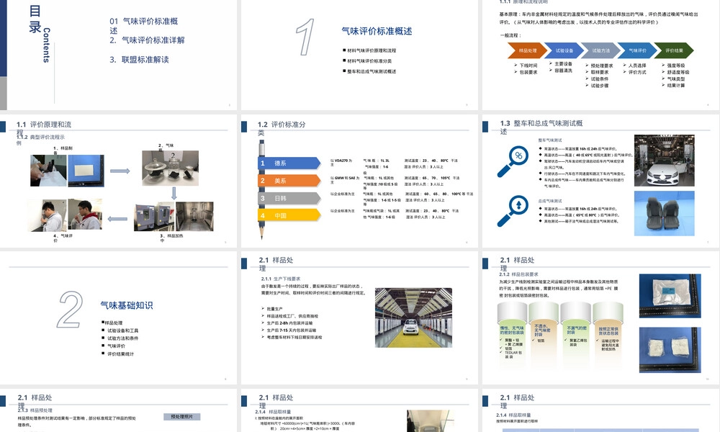Image resolution: width=720 pixels, height=432 pixels.
Task: Click the 整车气味测试 subheading
Action: pos(550,140)
